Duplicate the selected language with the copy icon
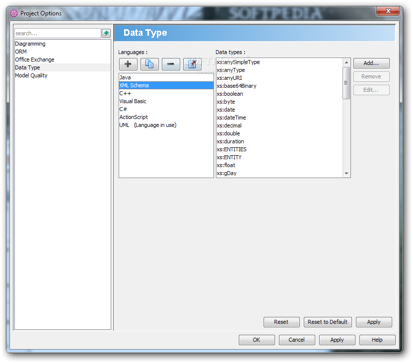Image resolution: width=413 pixels, height=363 pixels. point(149,64)
